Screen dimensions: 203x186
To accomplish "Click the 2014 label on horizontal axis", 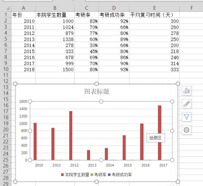I will [x=110, y=165].
